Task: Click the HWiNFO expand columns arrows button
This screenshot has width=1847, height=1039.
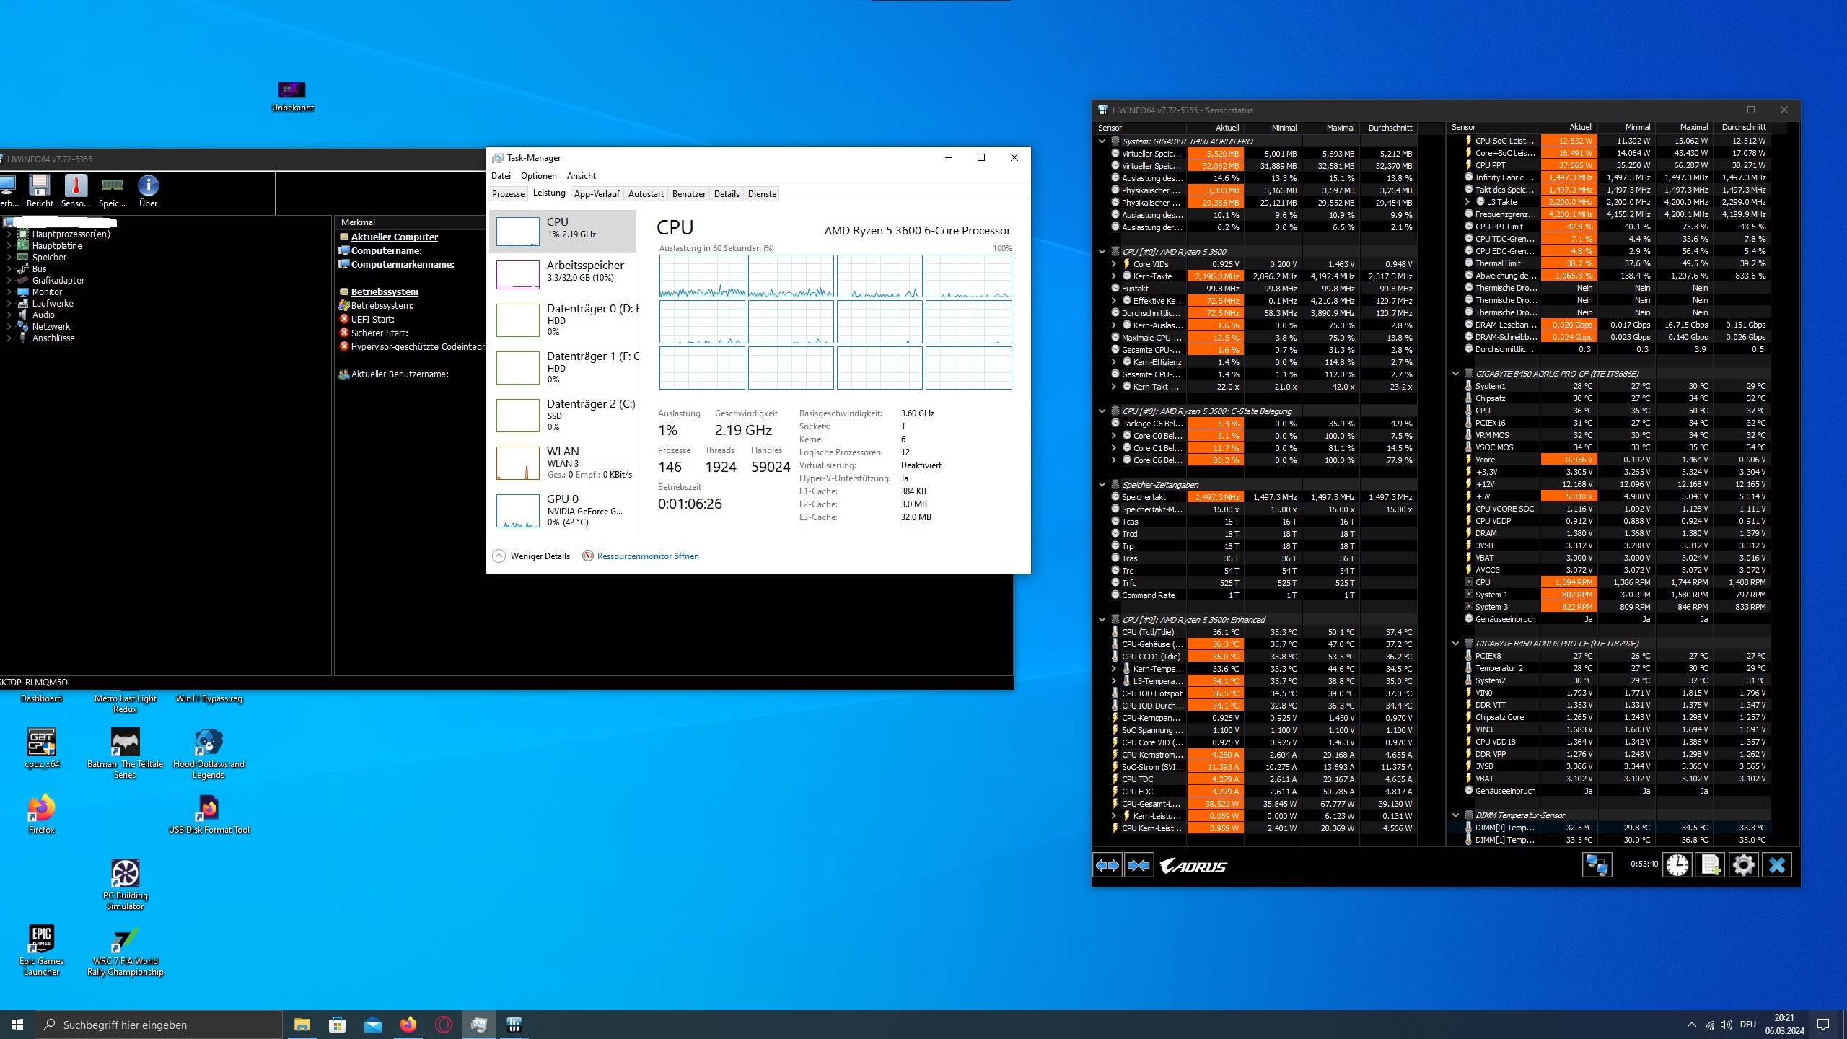Action: pyautogui.click(x=1107, y=865)
